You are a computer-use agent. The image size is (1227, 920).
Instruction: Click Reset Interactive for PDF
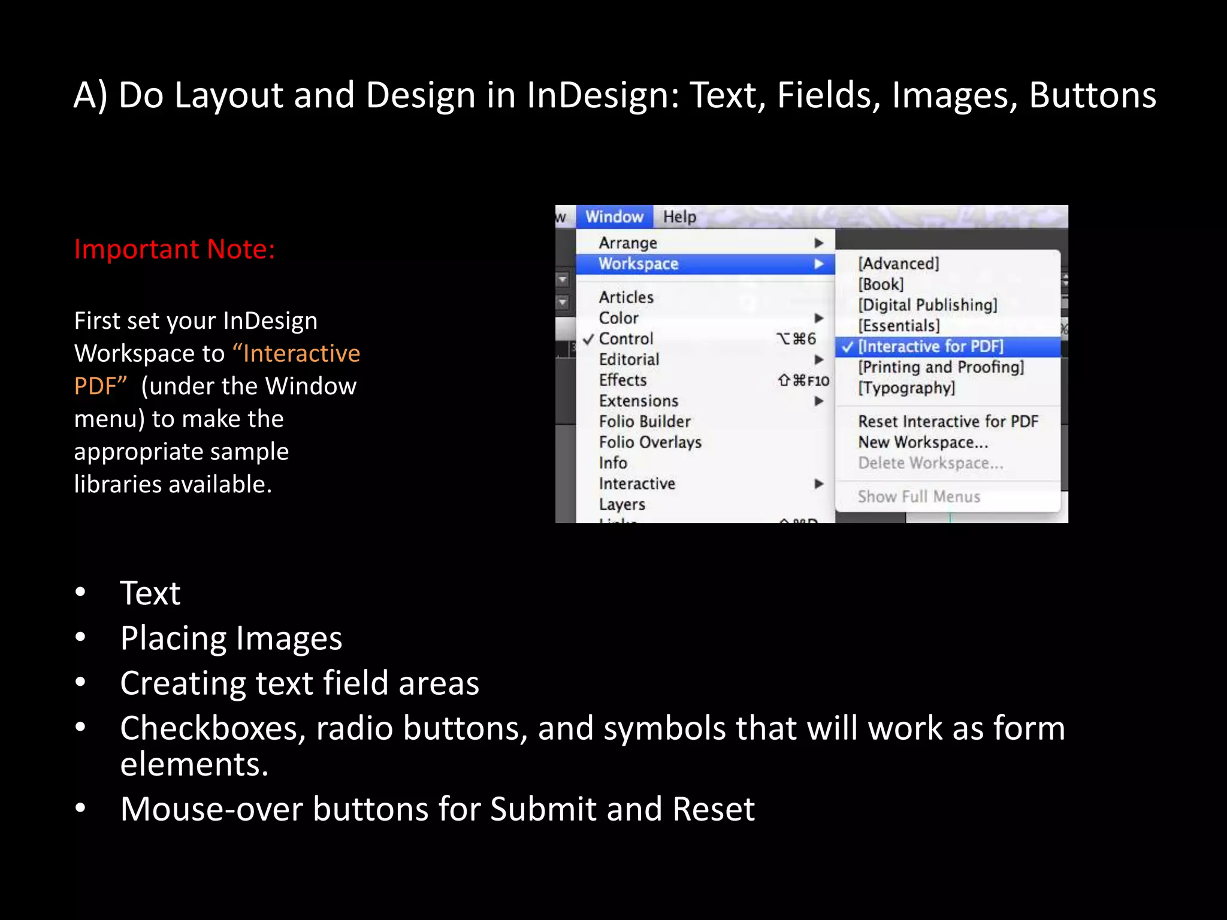coord(948,421)
